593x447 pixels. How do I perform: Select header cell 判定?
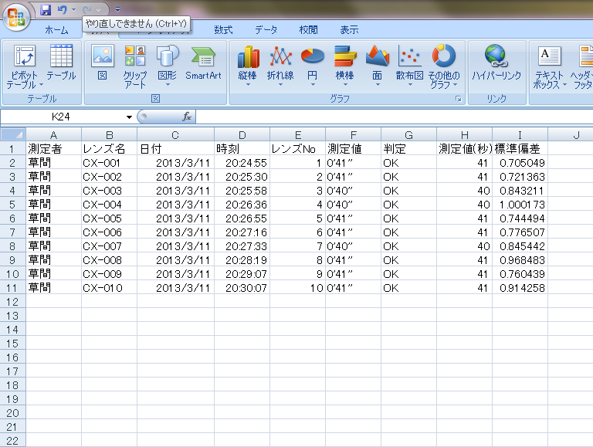(x=408, y=149)
